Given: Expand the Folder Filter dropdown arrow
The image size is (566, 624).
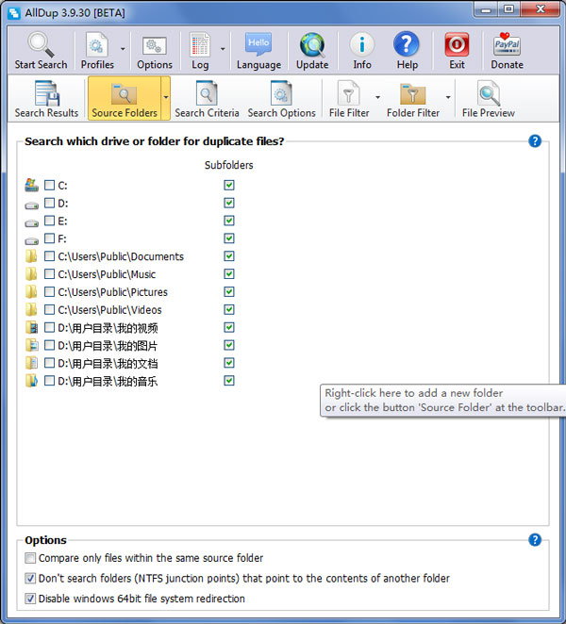Looking at the screenshot, I should [448, 97].
